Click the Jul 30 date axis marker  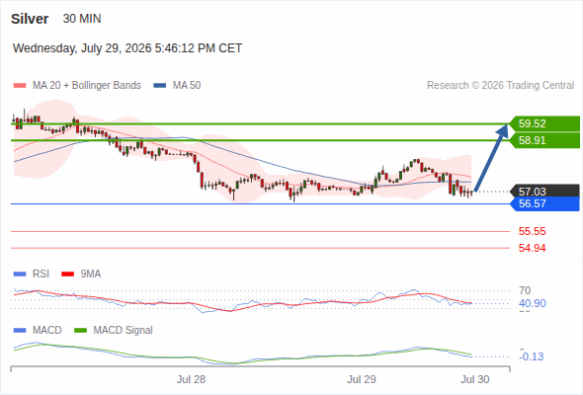click(475, 379)
